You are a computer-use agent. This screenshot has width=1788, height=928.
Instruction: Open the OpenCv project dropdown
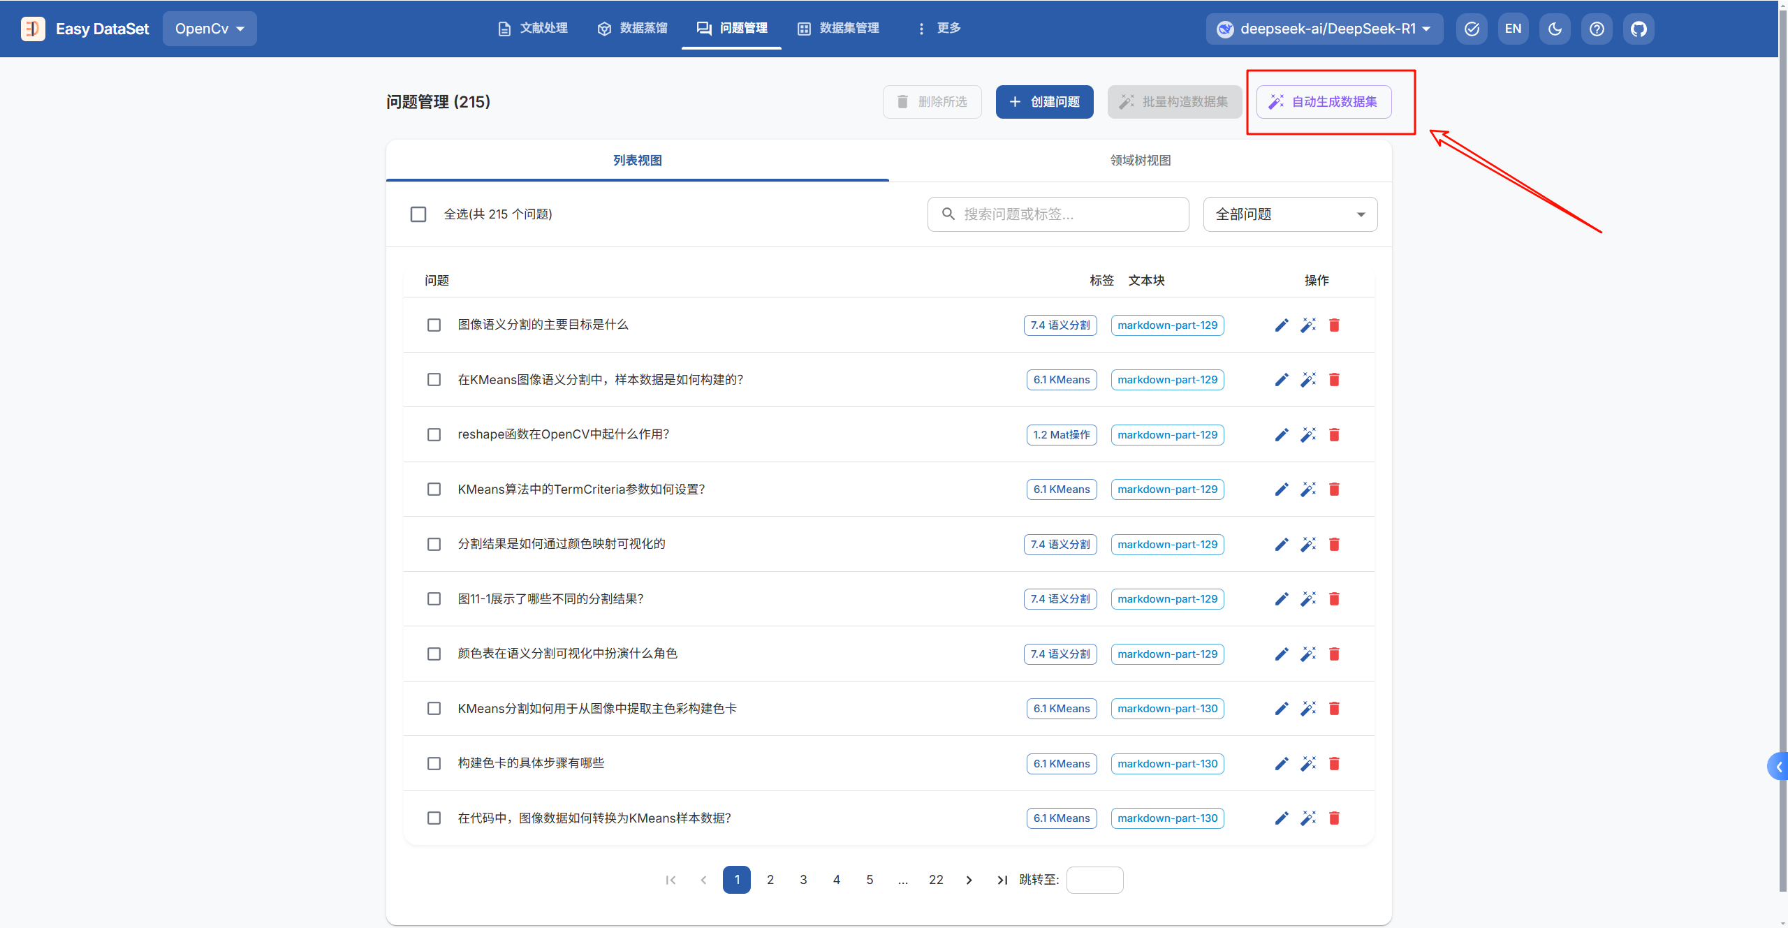pyautogui.click(x=210, y=29)
